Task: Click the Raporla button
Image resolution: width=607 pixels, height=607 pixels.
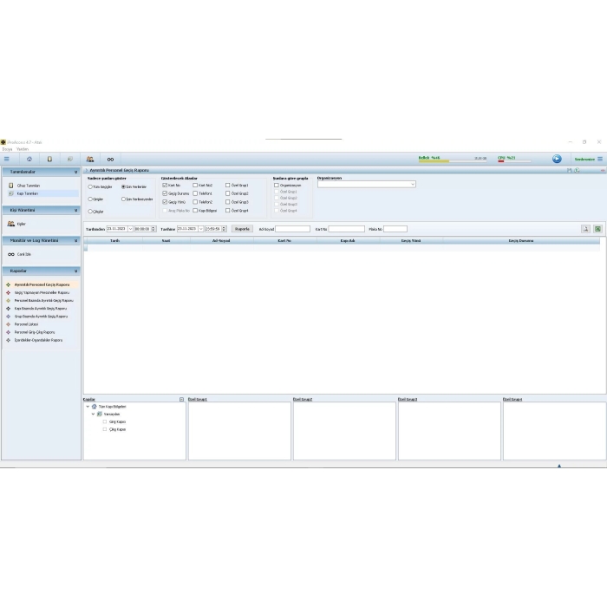Action: 242,229
